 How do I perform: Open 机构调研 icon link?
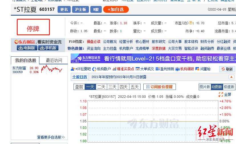pos(185,69)
